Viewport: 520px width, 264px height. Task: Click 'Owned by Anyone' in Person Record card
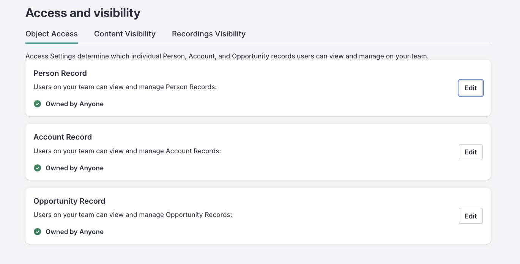point(74,104)
